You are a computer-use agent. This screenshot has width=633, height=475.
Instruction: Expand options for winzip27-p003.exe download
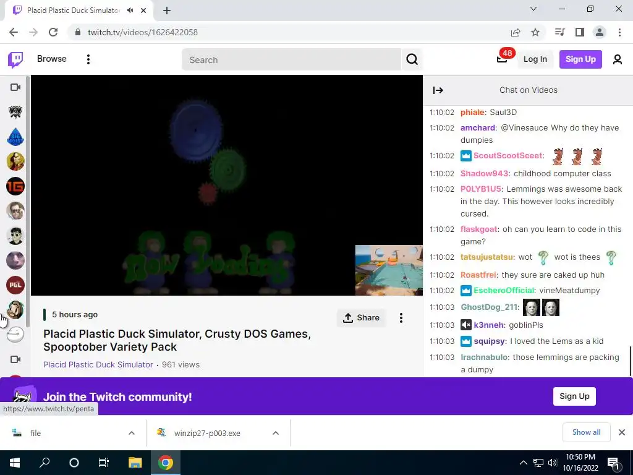[276, 433]
